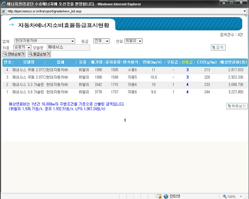Open the 차종 dropdown set to 승용차
249x199 pixels.
pyautogui.click(x=22, y=47)
